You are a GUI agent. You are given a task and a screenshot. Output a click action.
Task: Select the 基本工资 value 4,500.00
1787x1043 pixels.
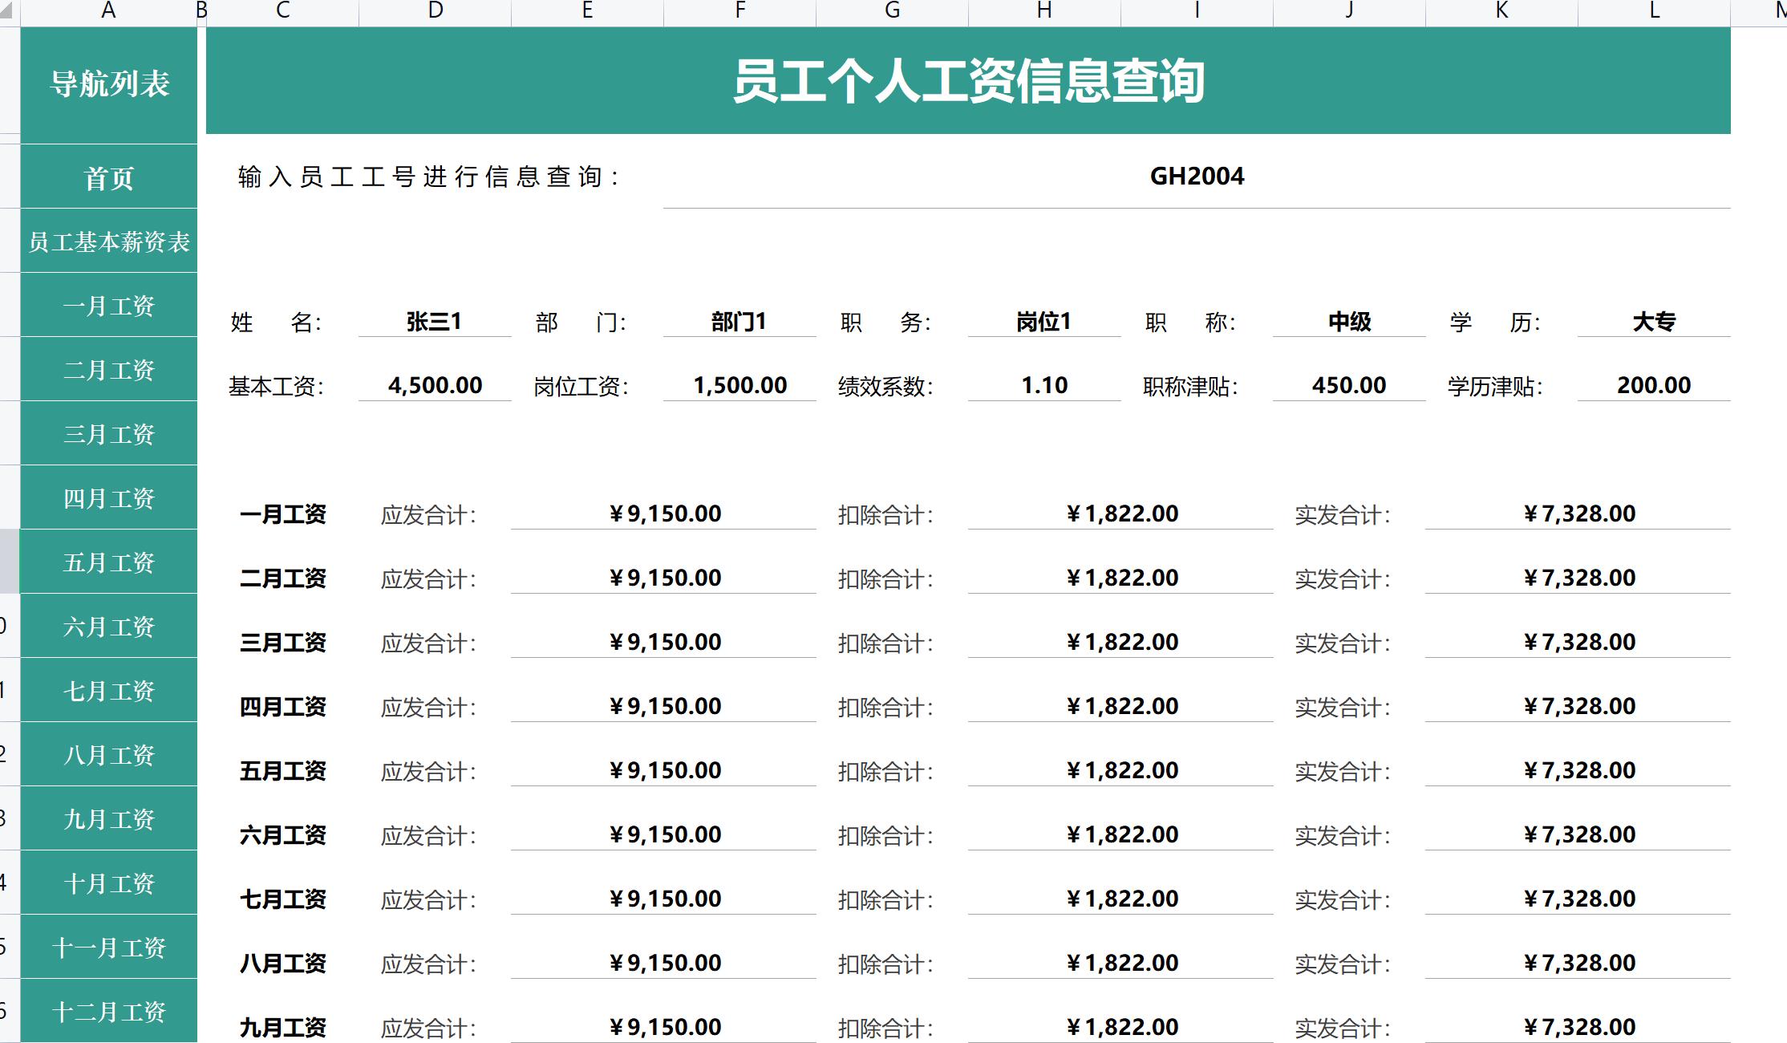[434, 385]
